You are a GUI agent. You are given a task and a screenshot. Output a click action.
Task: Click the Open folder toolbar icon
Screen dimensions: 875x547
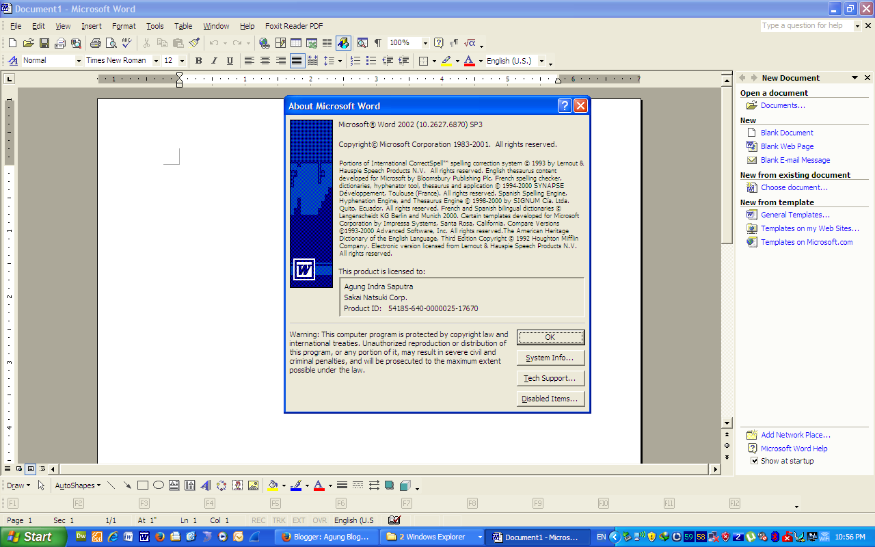(x=28, y=43)
